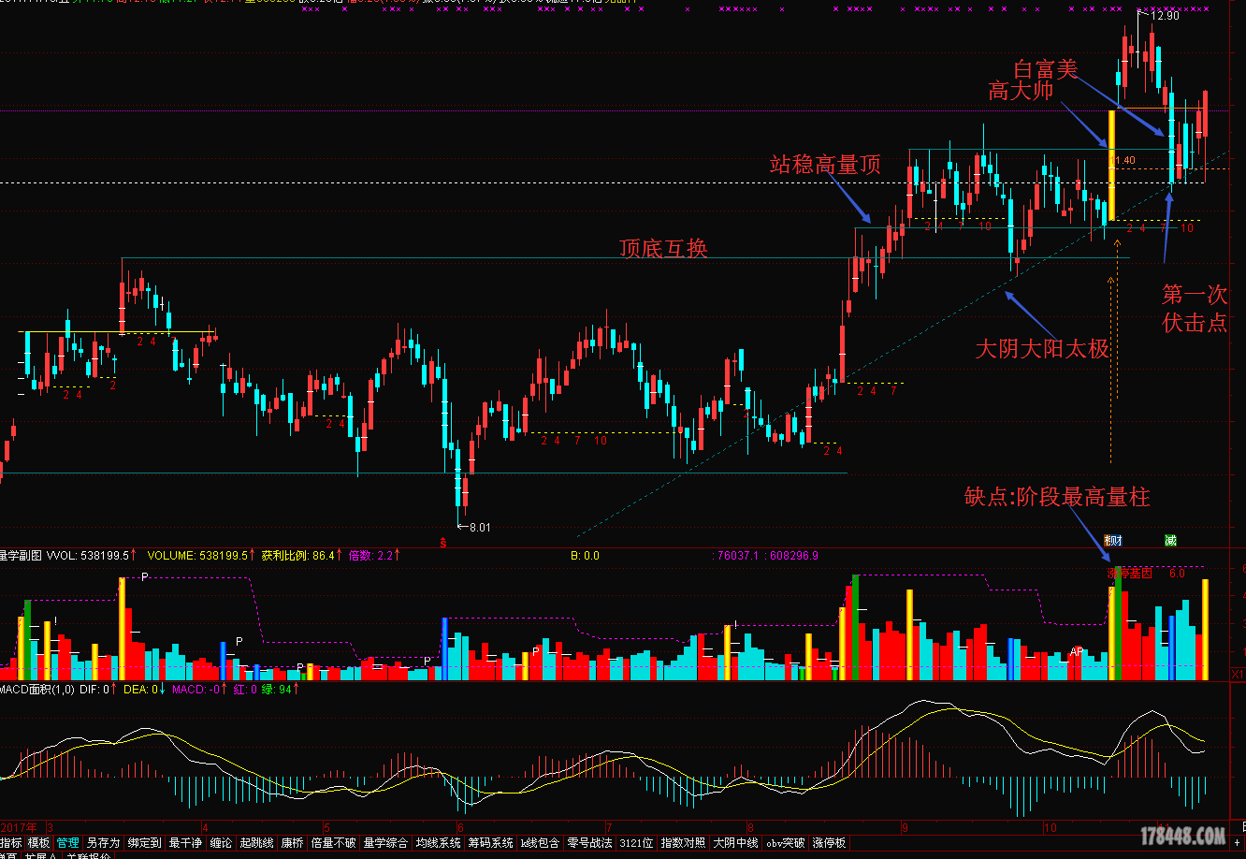
Task: Switch to the obv突破 template
Action: pyautogui.click(x=786, y=842)
